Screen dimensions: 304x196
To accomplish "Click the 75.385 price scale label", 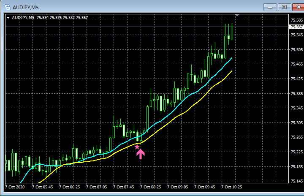I will [297, 93].
